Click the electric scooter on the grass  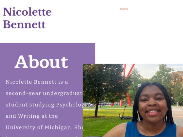click(125, 112)
